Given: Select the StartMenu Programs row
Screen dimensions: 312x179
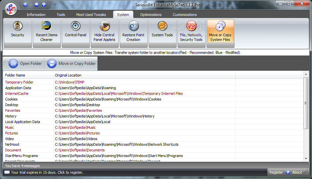Looking at the screenshot, I should click(153, 156).
